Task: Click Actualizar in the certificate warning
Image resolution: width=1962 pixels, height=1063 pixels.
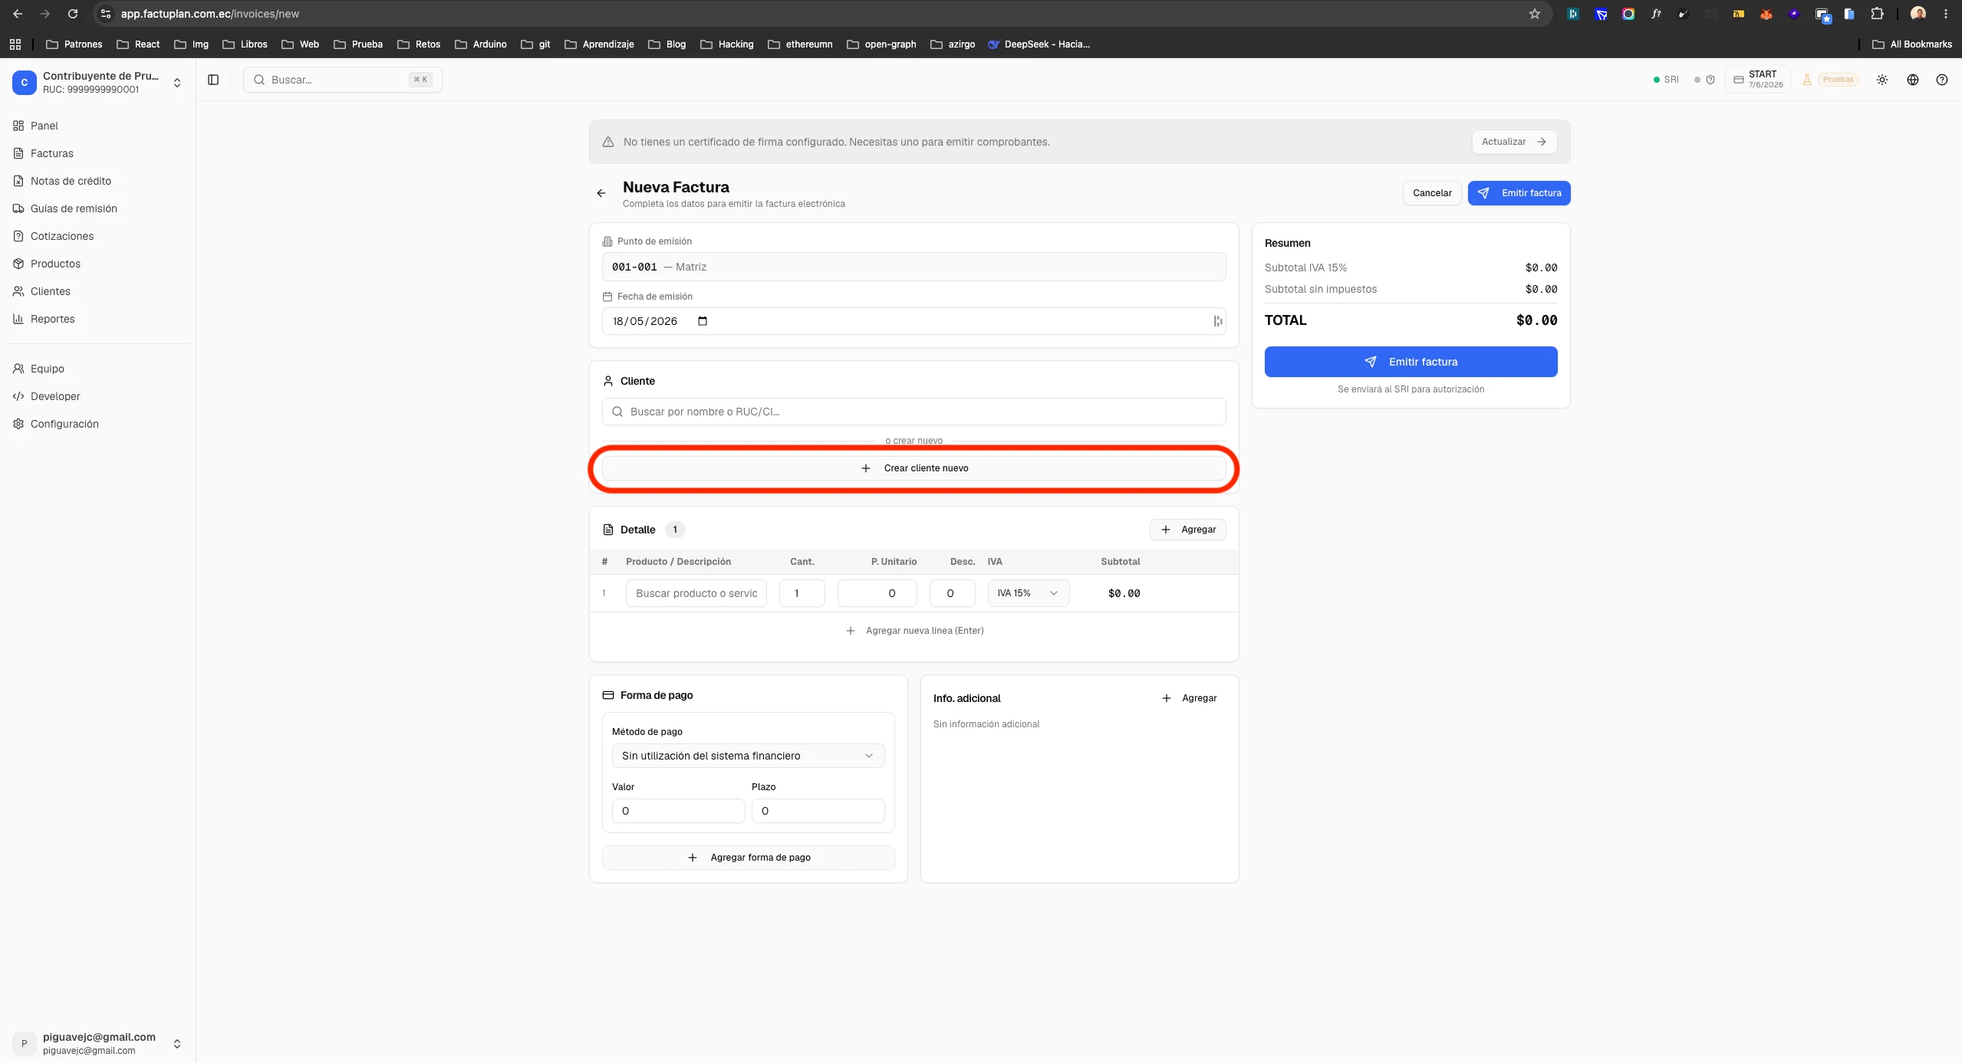Action: point(1514,142)
